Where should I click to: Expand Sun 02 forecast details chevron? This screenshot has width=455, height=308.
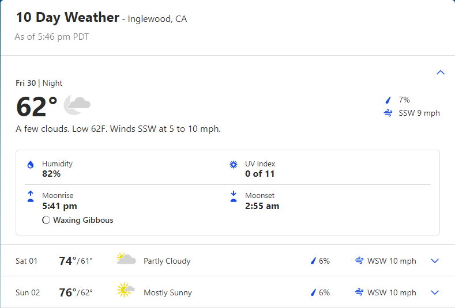coord(435,292)
